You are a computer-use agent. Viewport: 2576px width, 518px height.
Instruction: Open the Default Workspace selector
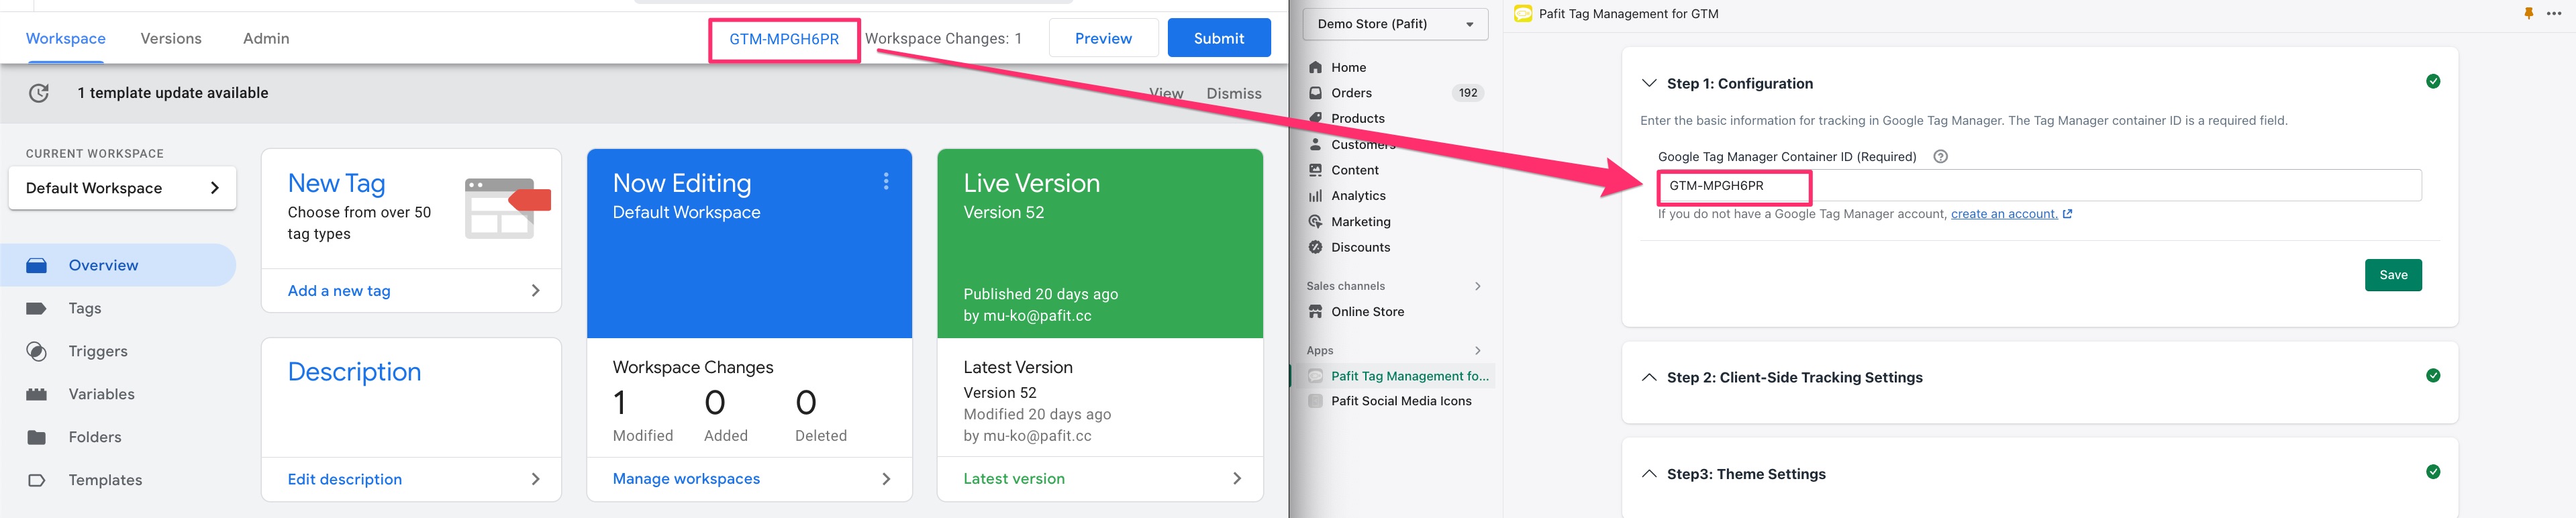[122, 188]
